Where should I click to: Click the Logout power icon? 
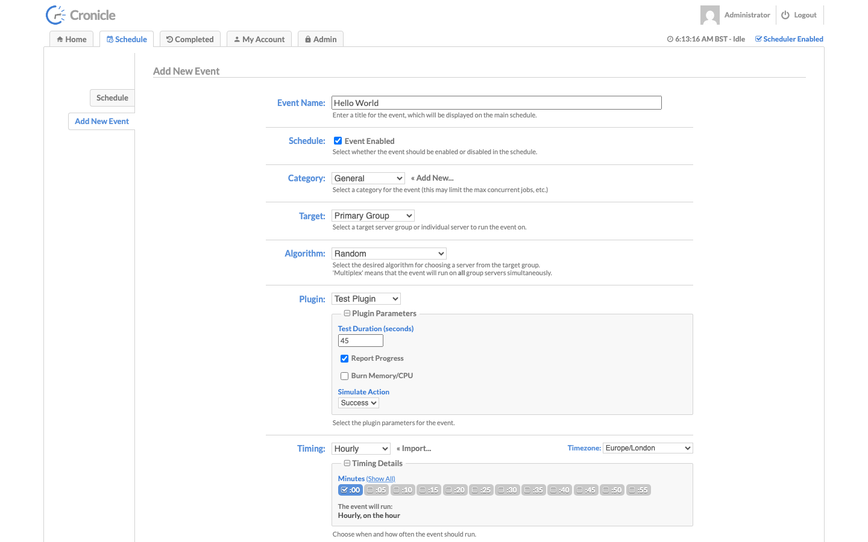tap(785, 15)
